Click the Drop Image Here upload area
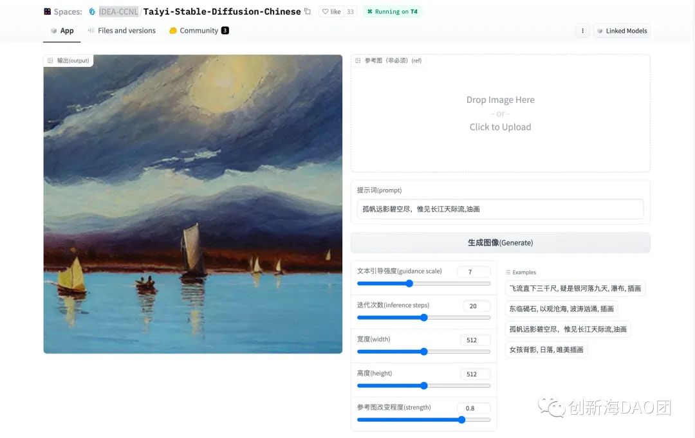This screenshot has width=695, height=438. (500, 113)
